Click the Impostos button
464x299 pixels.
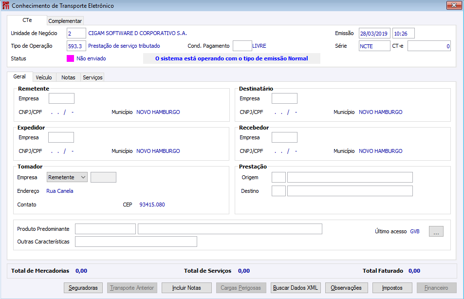392,288
